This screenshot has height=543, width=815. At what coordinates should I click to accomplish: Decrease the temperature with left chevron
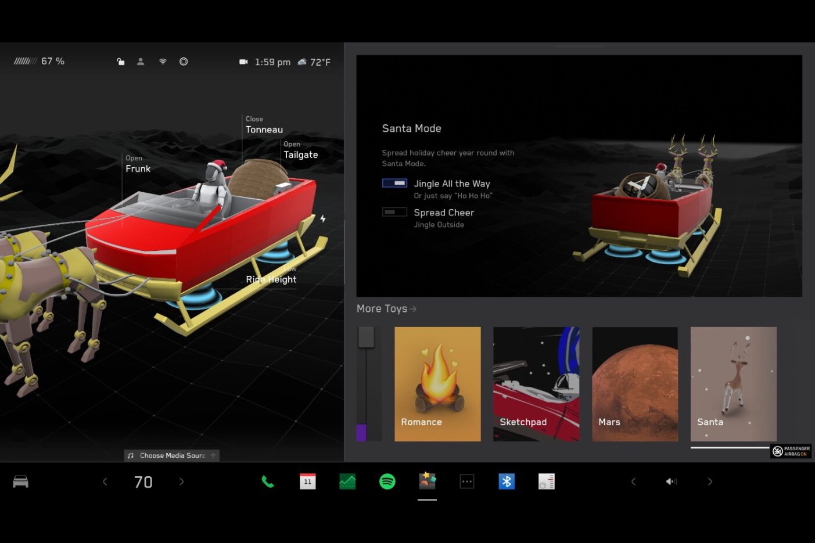[105, 481]
